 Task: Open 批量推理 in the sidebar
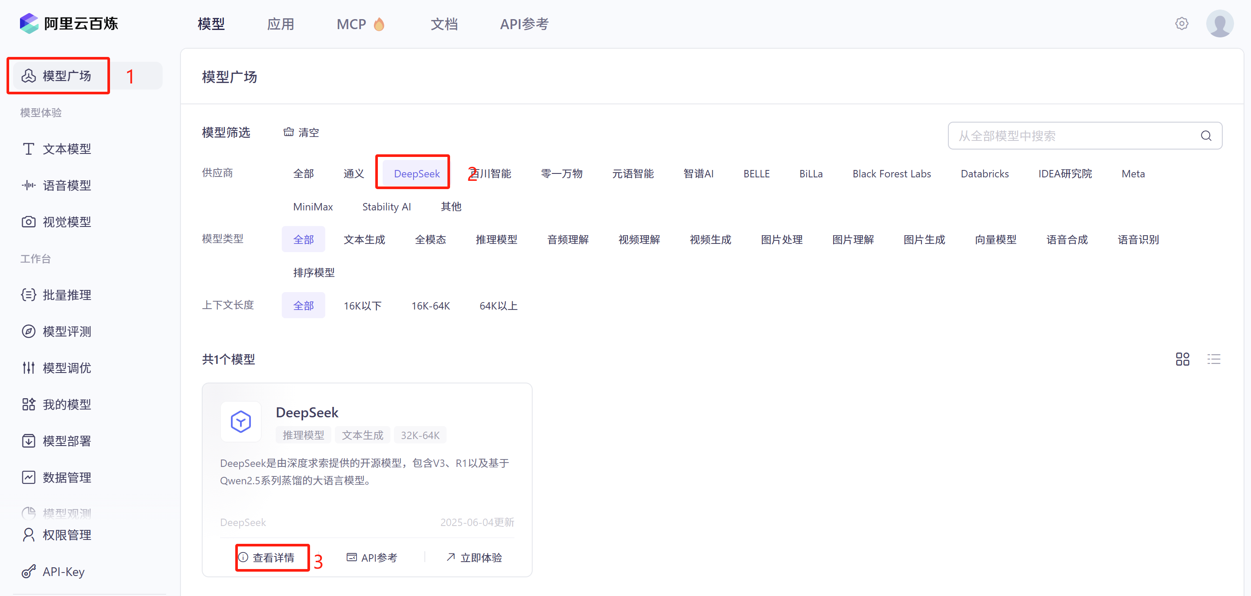67,295
